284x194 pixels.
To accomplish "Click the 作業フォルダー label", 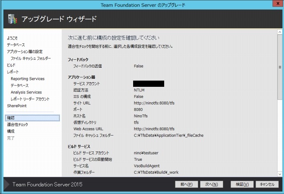I will point(84,172).
